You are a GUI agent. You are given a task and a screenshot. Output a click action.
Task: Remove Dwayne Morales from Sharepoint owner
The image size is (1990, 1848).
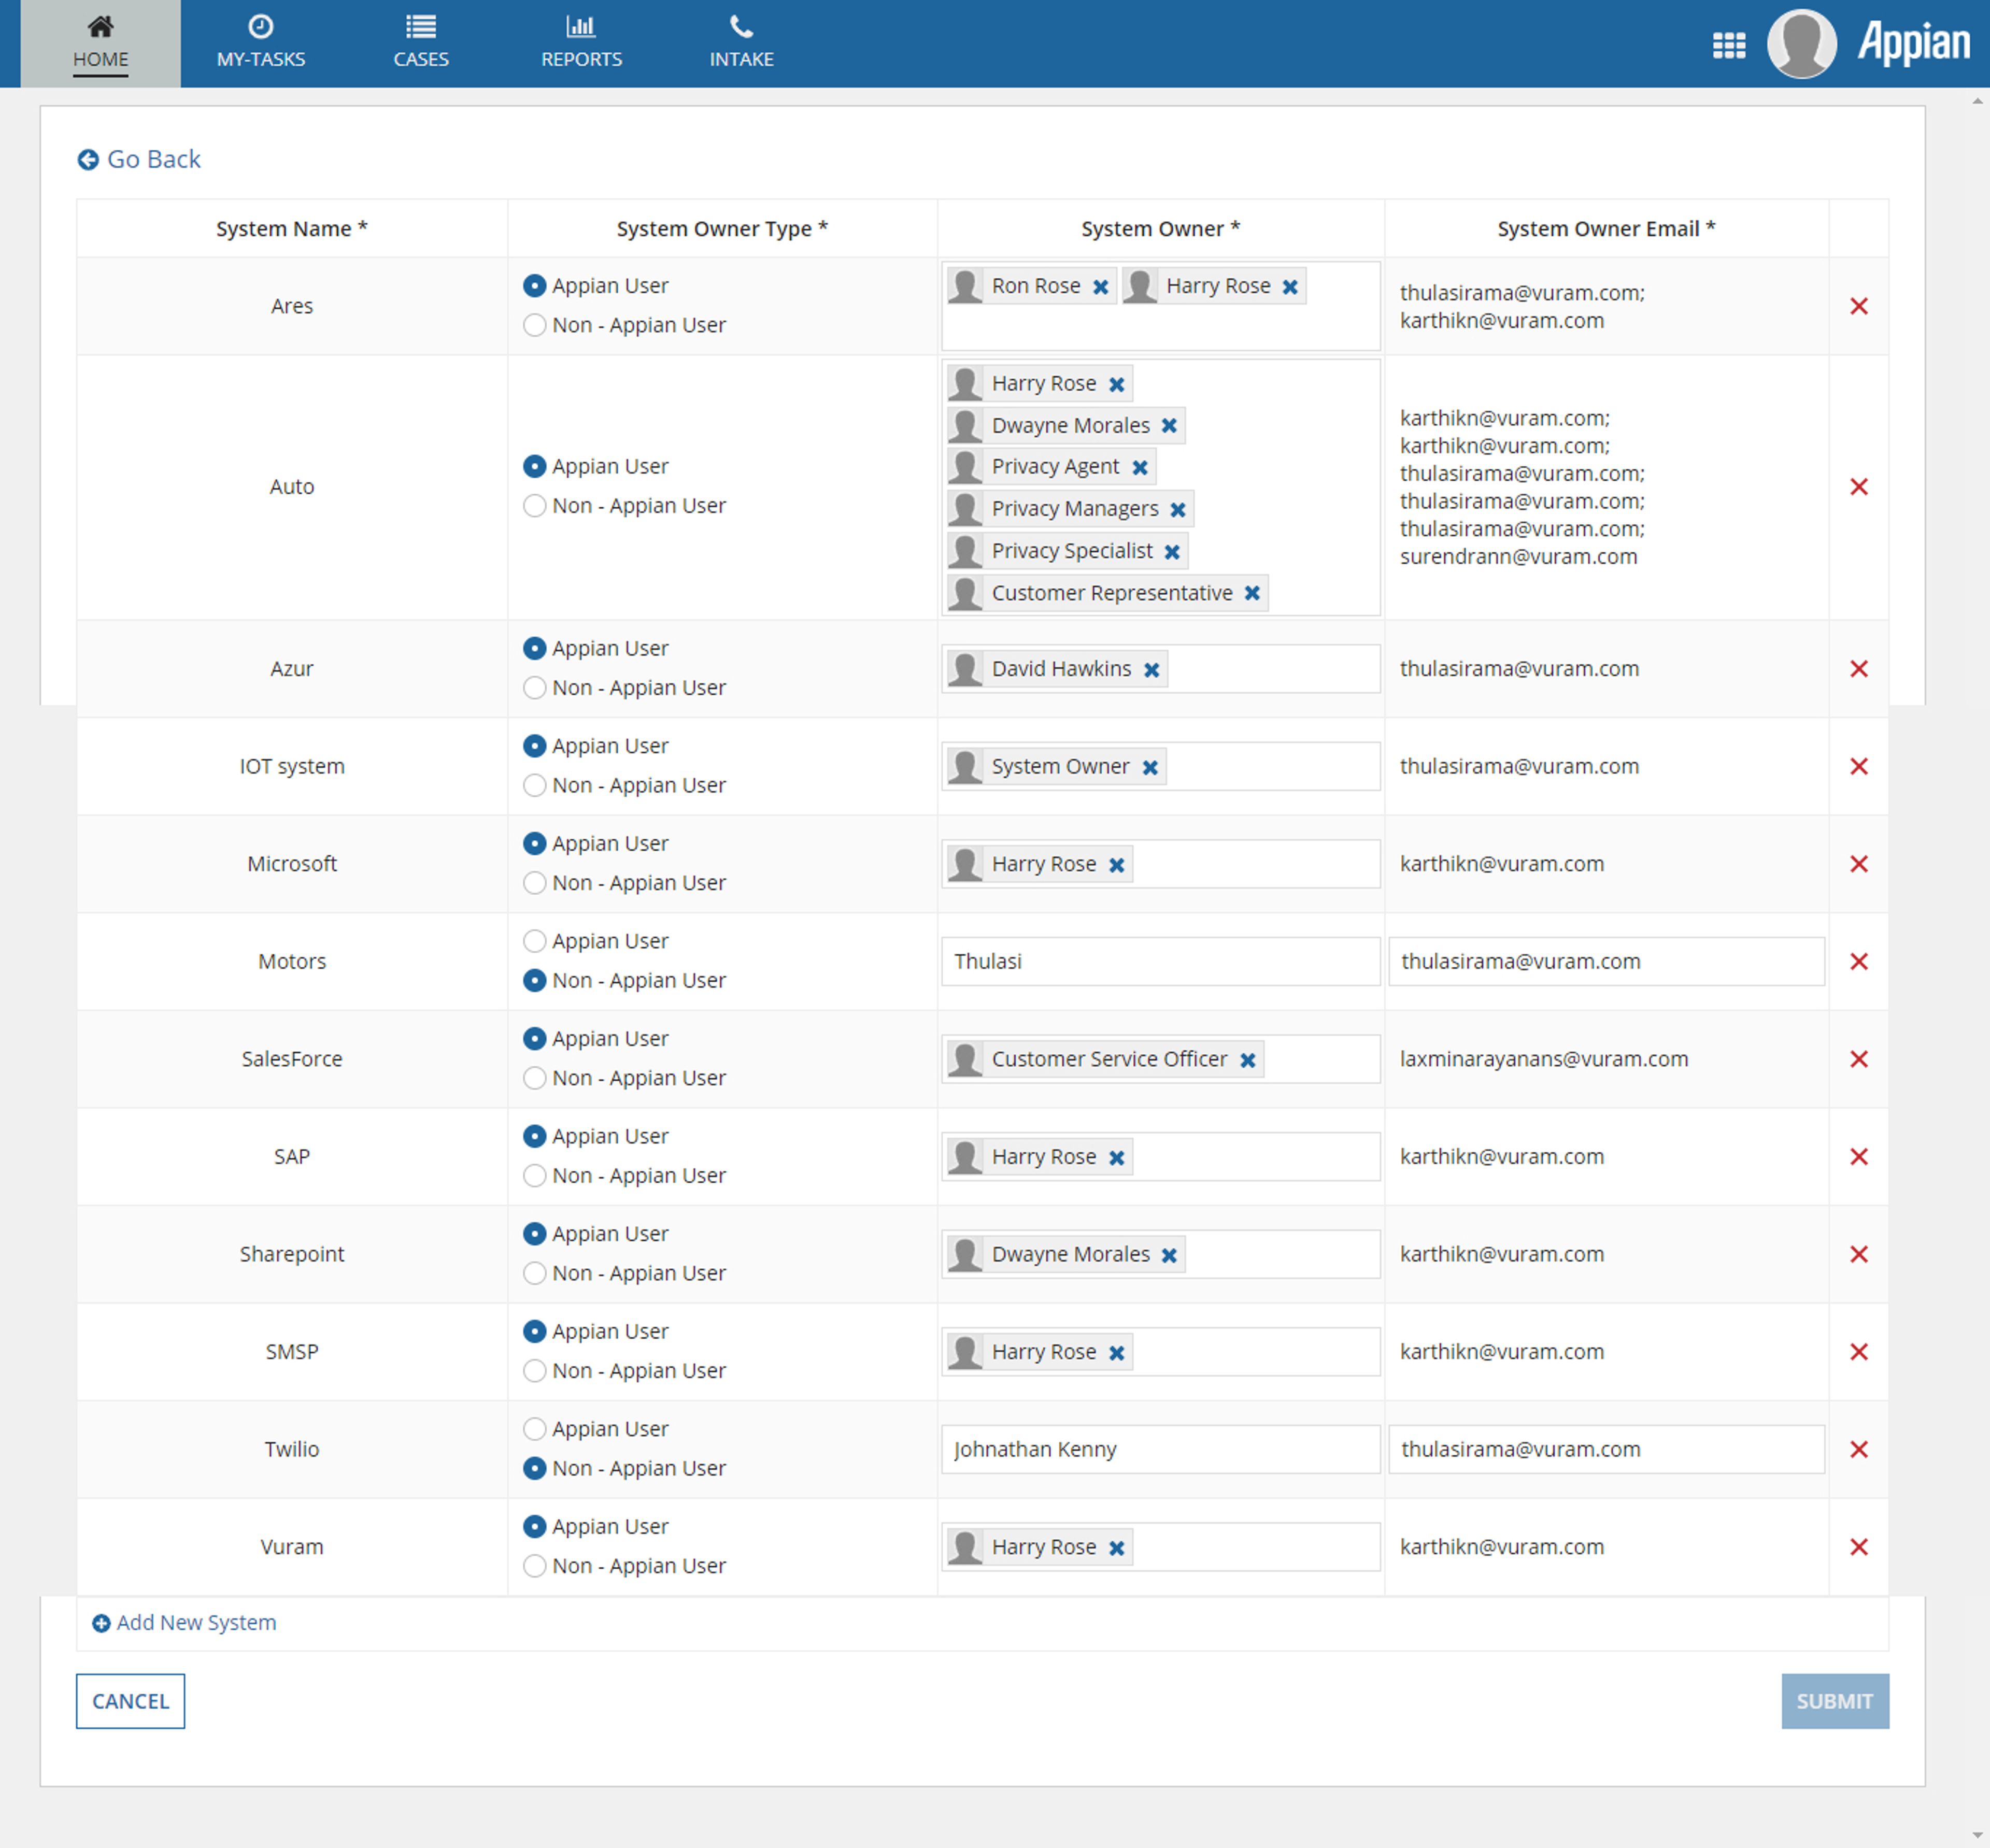(1170, 1255)
